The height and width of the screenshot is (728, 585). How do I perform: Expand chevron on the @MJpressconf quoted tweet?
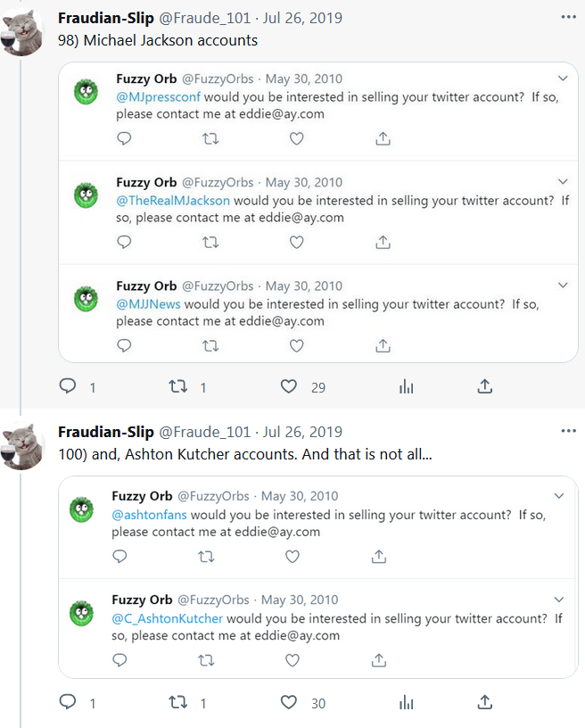(x=563, y=79)
